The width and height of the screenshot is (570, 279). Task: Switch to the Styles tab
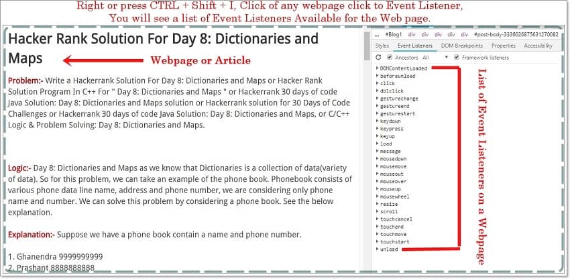382,46
